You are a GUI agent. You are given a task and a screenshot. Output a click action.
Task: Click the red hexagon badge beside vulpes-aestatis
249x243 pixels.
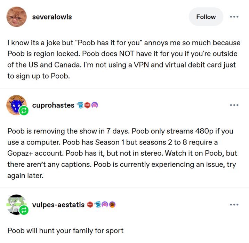(91, 205)
